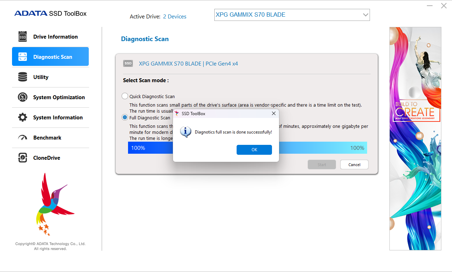Screen dimensions: 452x272
Task: Close the SSD ToolBox message dialog
Action: click(273, 113)
